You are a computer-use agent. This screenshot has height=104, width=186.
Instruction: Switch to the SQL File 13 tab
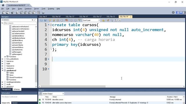coord(111,17)
